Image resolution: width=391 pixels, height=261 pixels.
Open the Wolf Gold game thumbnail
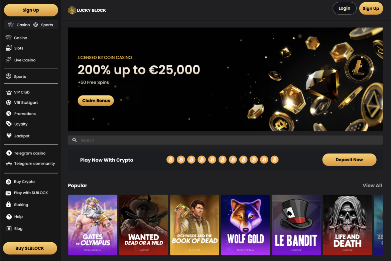point(245,225)
